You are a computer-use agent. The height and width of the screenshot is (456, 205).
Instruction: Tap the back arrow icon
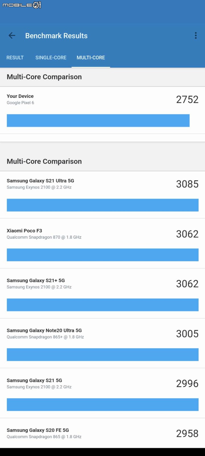(x=12, y=36)
